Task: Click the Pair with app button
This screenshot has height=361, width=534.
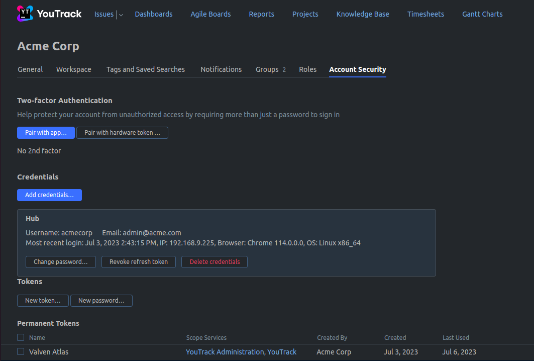Action: click(46, 133)
